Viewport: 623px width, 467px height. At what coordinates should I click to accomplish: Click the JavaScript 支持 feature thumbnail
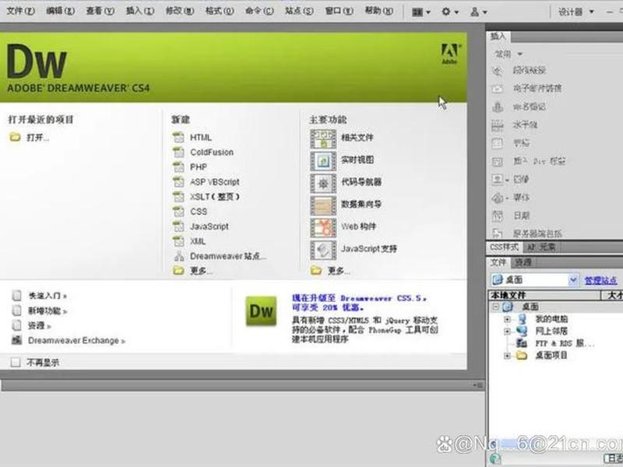point(323,249)
